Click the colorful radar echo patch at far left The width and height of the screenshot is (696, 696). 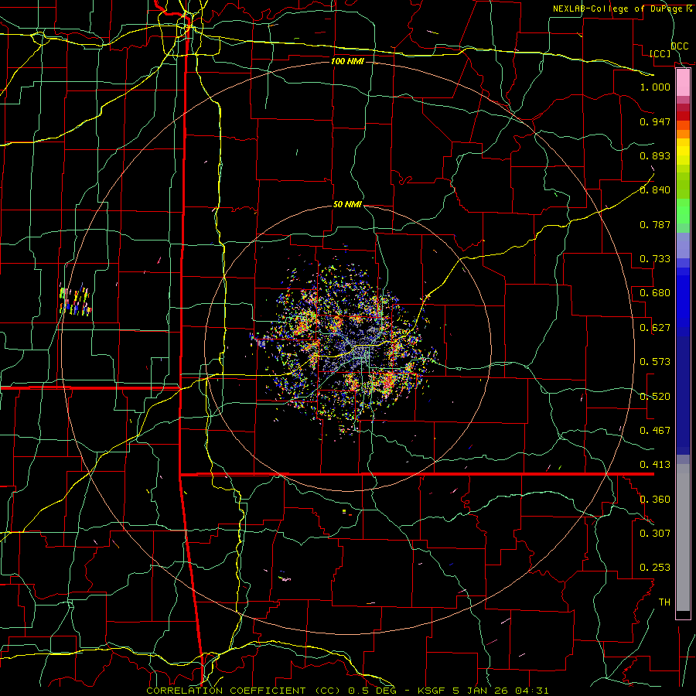(75, 301)
